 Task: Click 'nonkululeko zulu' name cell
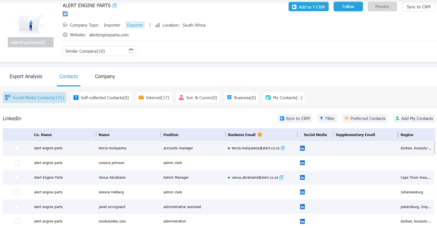(112, 221)
